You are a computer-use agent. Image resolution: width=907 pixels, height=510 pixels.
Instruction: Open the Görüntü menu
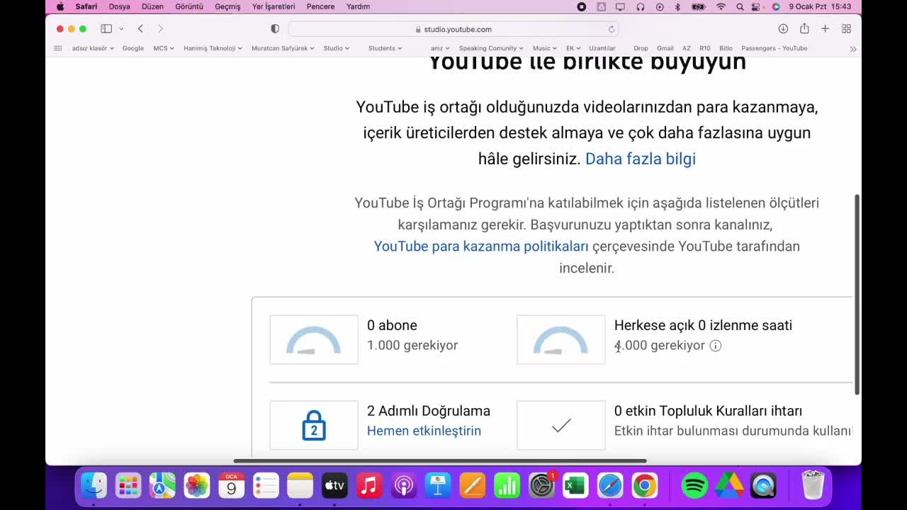(x=189, y=6)
